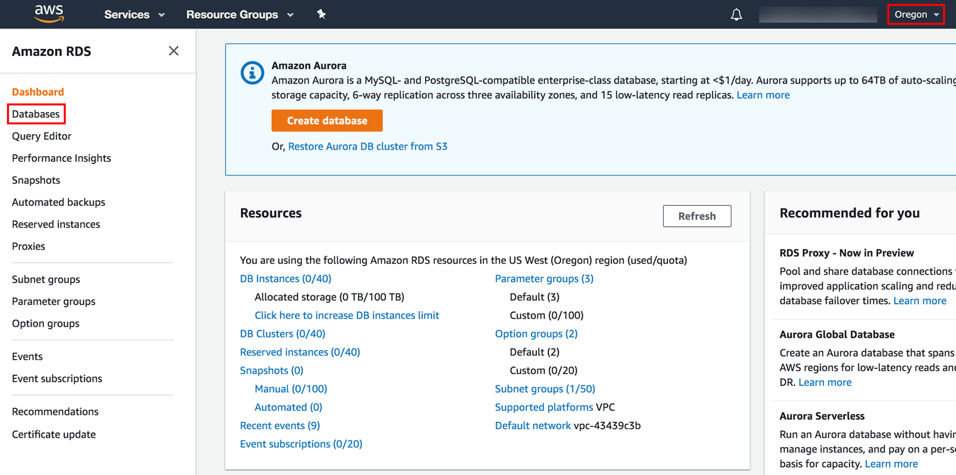
Task: Open Snapshots (0) resource link
Action: point(272,371)
